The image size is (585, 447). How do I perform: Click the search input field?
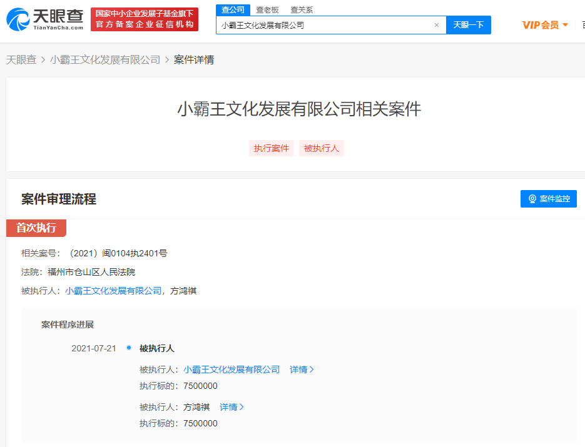click(324, 26)
